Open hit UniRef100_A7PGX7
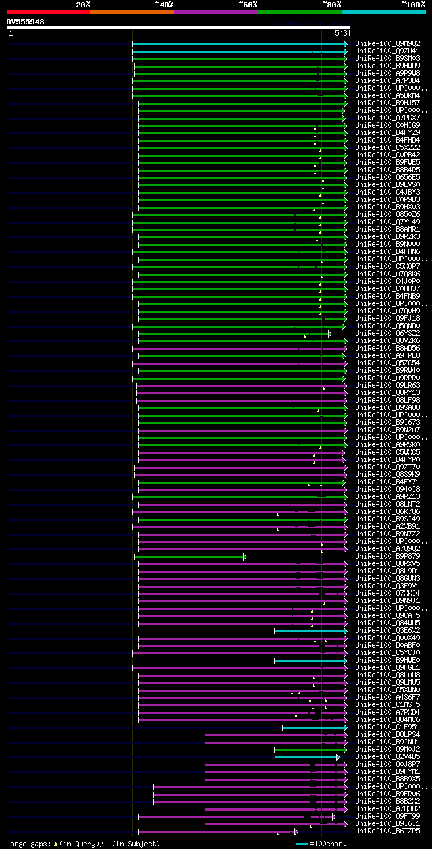The image size is (432, 849). coord(387,118)
